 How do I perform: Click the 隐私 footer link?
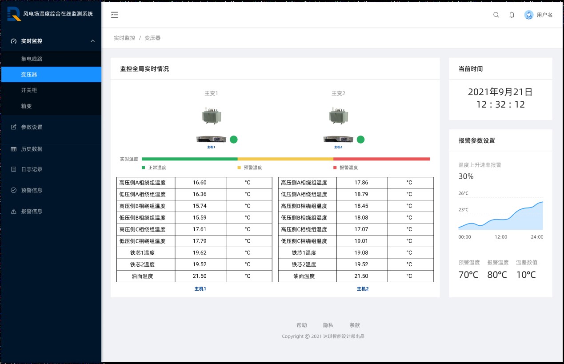coord(328,325)
